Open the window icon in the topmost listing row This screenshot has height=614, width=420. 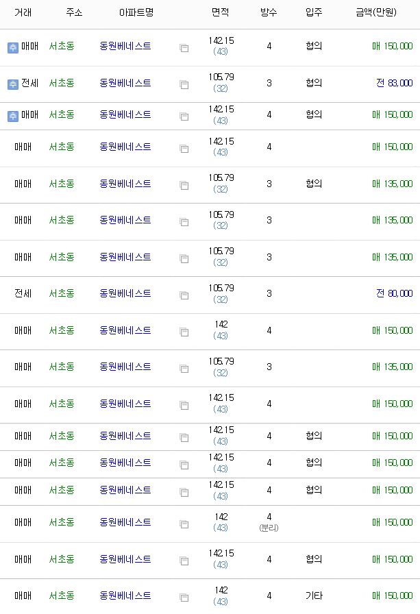pos(184,48)
